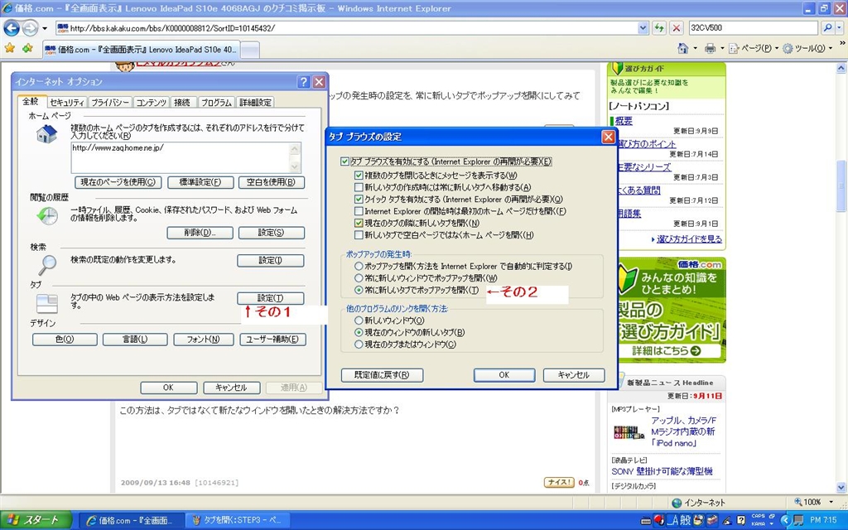Click the Print icon in command bar
Viewport: 848px width, 530px height.
click(x=710, y=49)
